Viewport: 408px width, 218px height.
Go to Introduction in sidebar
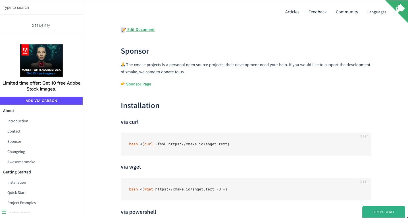[x=18, y=121]
